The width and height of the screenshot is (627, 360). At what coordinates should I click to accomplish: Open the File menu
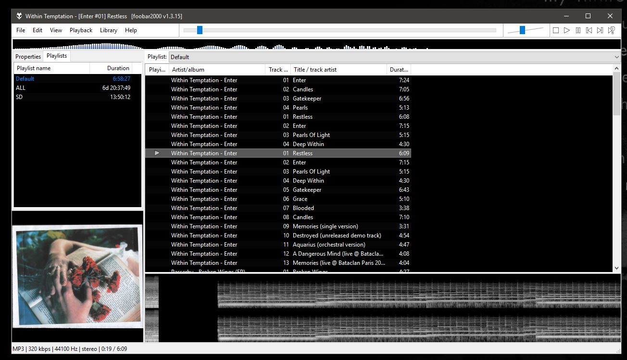(x=21, y=30)
